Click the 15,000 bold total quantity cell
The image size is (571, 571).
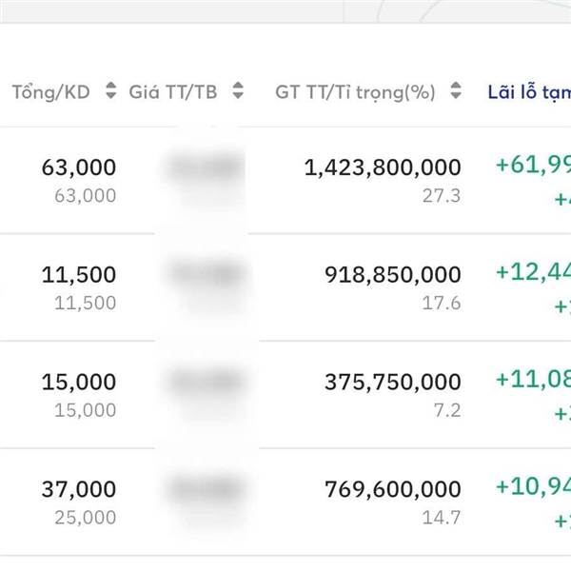pyautogui.click(x=79, y=383)
